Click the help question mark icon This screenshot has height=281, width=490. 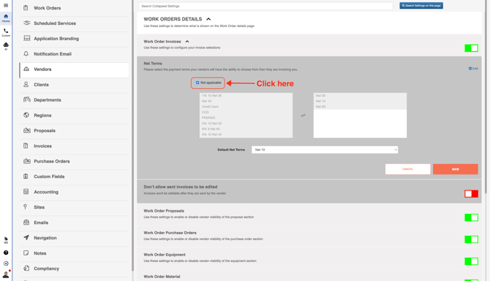[x=6, y=253]
